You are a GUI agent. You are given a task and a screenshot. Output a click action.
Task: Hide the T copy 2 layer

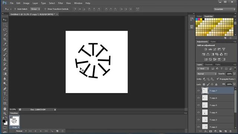click(198, 127)
